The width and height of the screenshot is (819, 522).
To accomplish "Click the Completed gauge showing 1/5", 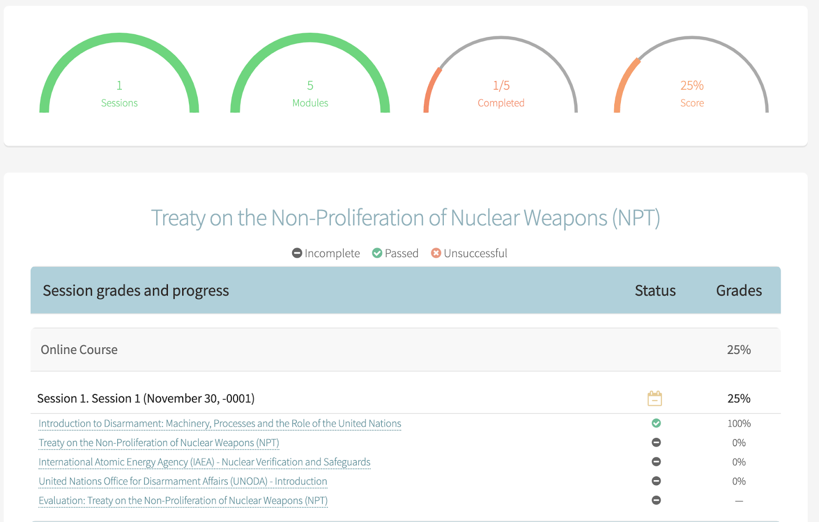I will tap(501, 73).
